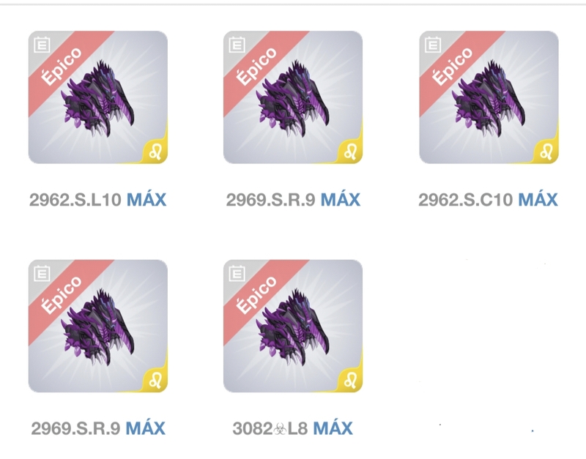
Task: Click the MÁX link beside 2962.S.C10
Action: tap(538, 199)
